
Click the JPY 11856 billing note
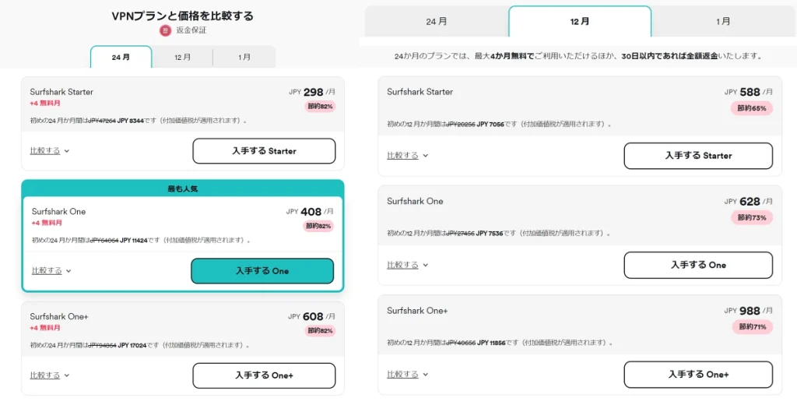click(500, 343)
